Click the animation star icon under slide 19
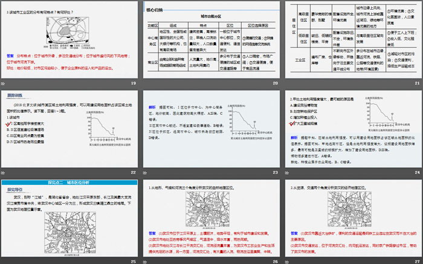This screenshot has height=264, width=423. [3, 83]
